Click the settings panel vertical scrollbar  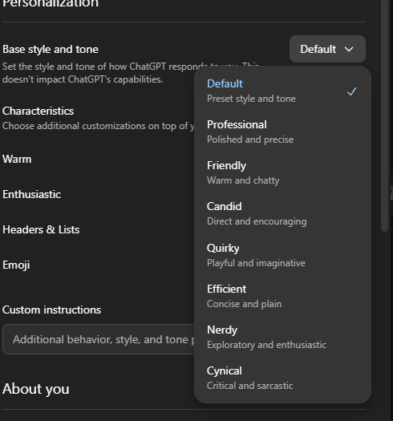pos(384,115)
